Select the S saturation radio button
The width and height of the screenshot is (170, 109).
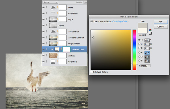click(139, 44)
